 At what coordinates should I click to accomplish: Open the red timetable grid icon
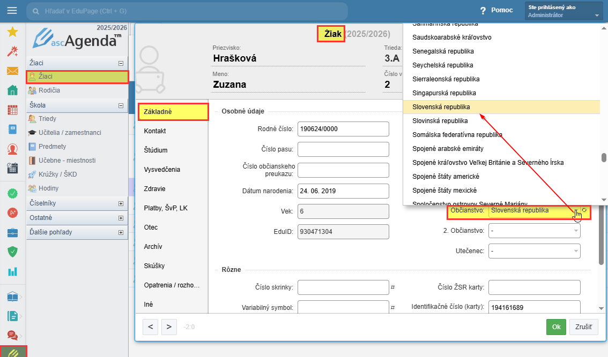coord(12,110)
